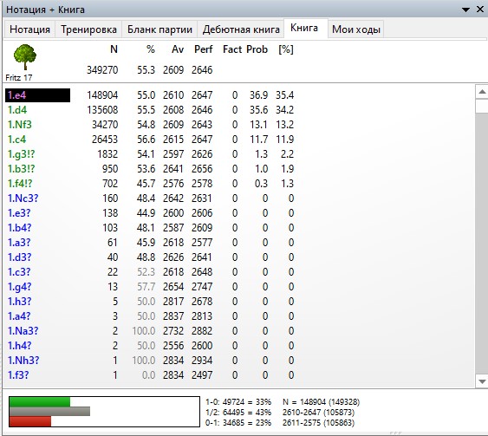Open the panel options dropdown arrow
The height and width of the screenshot is (436, 488).
pos(465,10)
